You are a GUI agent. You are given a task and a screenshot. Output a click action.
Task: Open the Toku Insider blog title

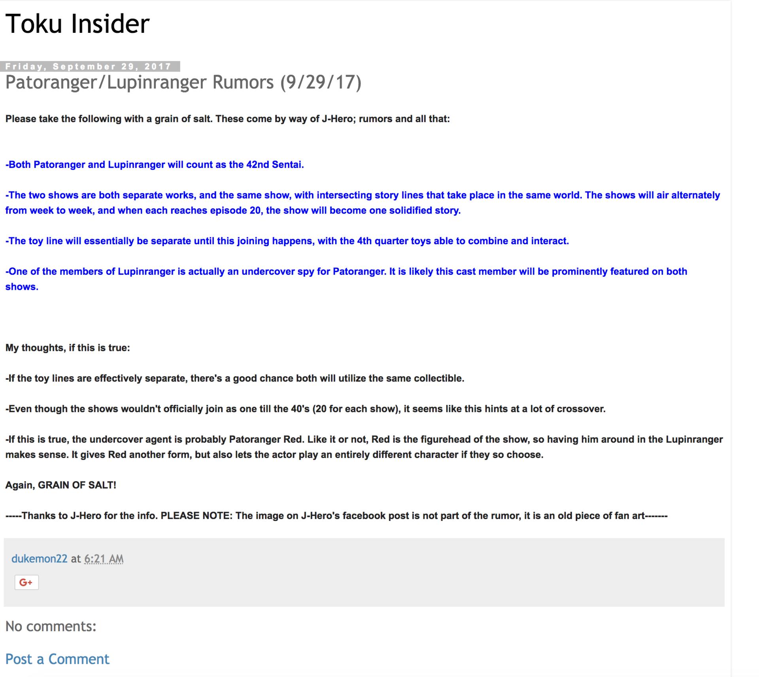77,24
